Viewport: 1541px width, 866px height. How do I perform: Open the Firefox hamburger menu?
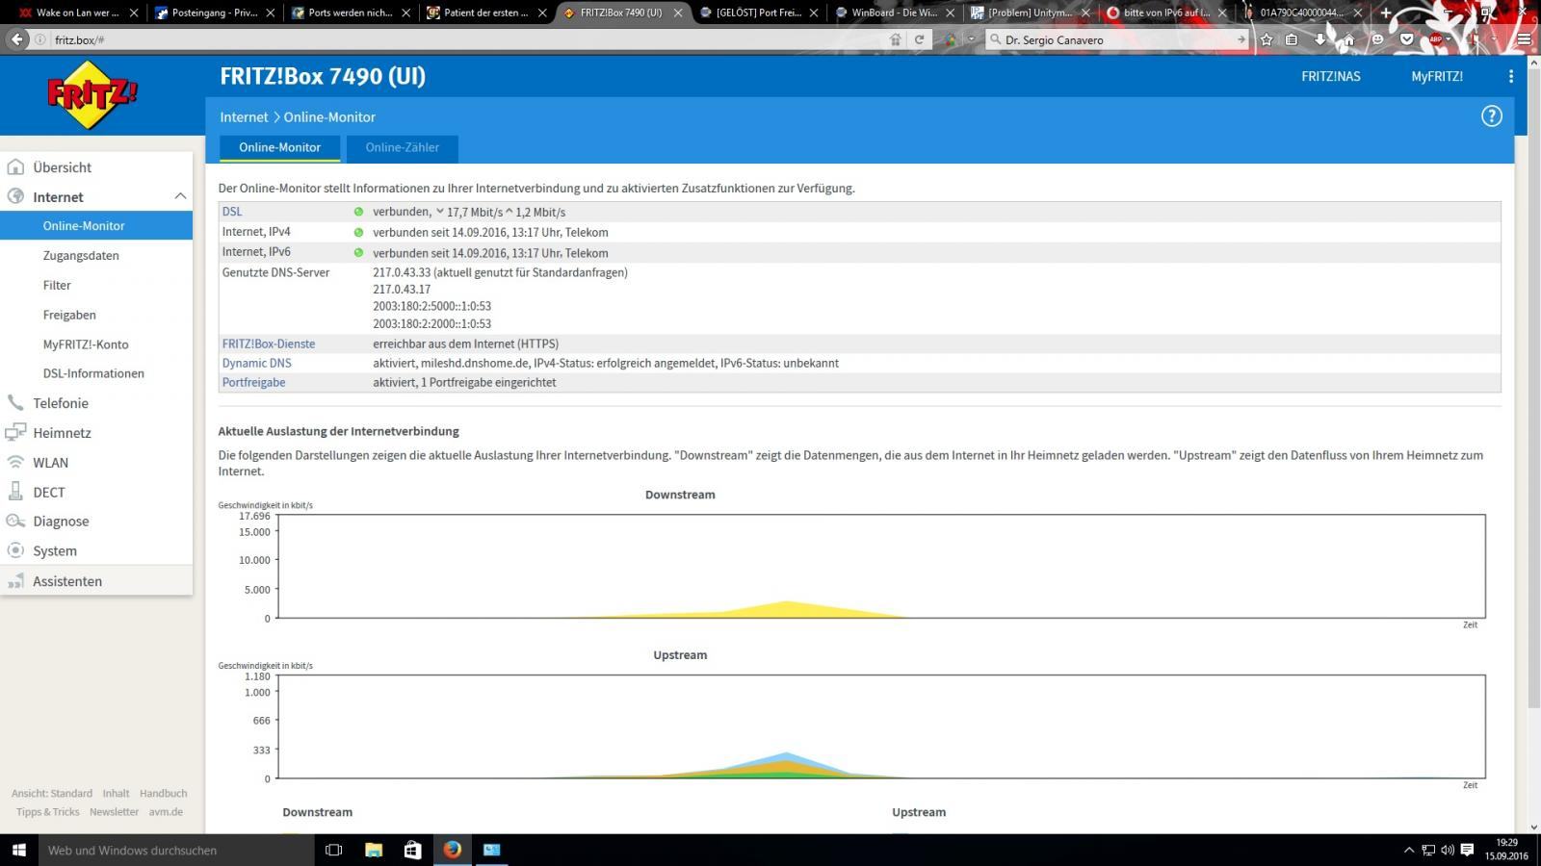click(x=1524, y=39)
